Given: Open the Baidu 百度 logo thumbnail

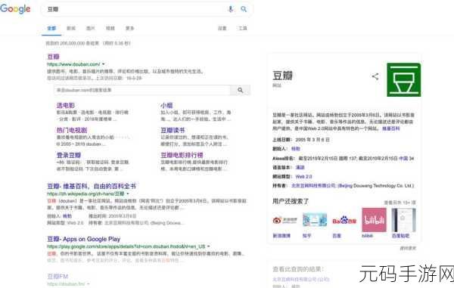Looking at the screenshot, I should click(x=344, y=221).
